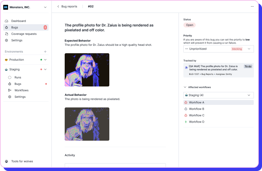Image resolution: width=262 pixels, height=171 pixels.
Task: Click the Activity comment input box
Action: (x=115, y=165)
